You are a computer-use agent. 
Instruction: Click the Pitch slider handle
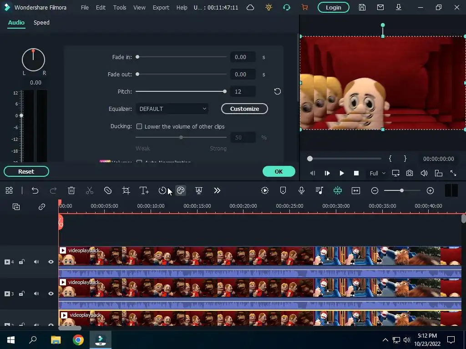pyautogui.click(x=225, y=91)
